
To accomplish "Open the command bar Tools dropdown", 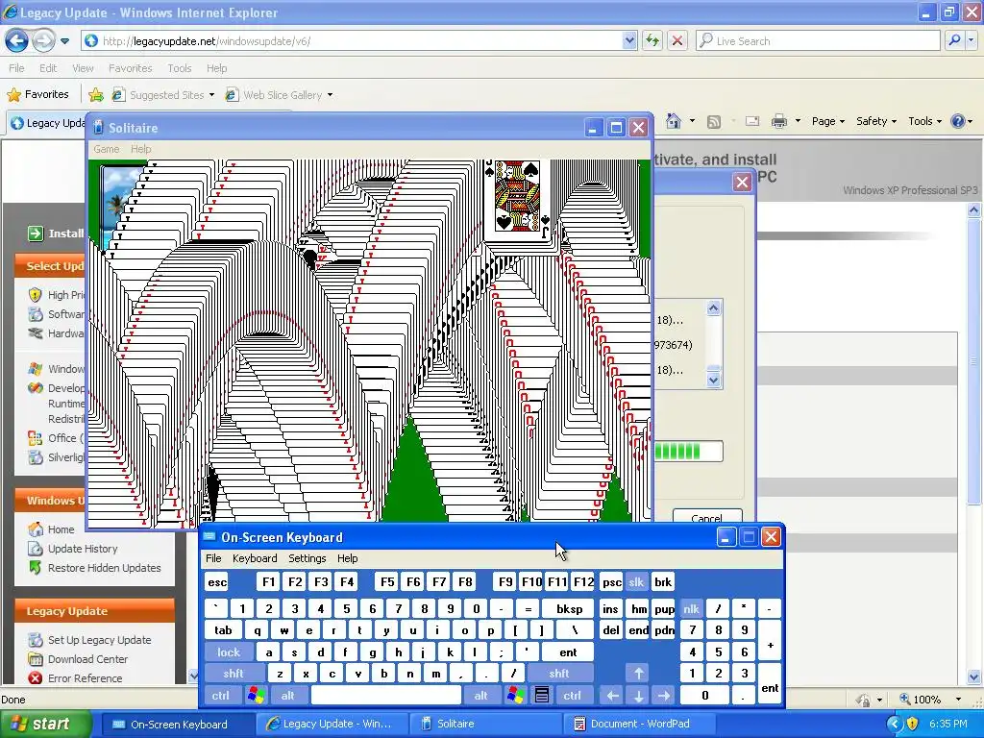I will (924, 122).
